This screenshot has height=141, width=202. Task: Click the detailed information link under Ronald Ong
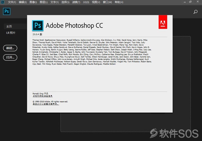(x=43, y=96)
